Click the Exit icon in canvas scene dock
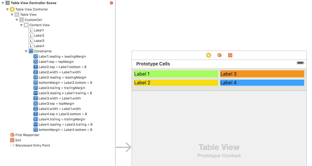The width and height of the screenshot is (312, 166). pos(230,55)
